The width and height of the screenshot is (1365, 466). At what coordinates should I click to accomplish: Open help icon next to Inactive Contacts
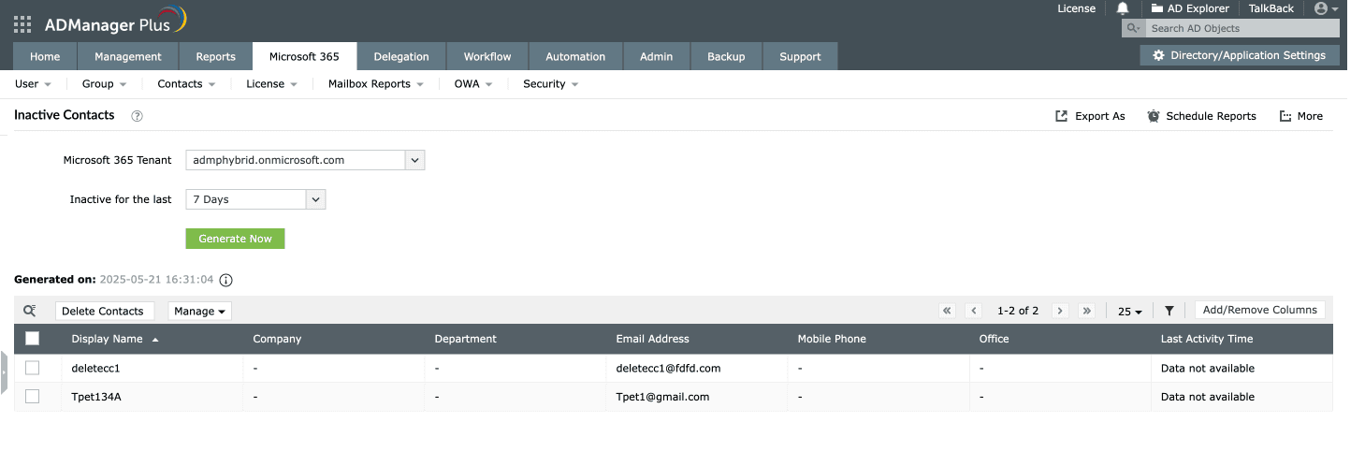coord(137,116)
